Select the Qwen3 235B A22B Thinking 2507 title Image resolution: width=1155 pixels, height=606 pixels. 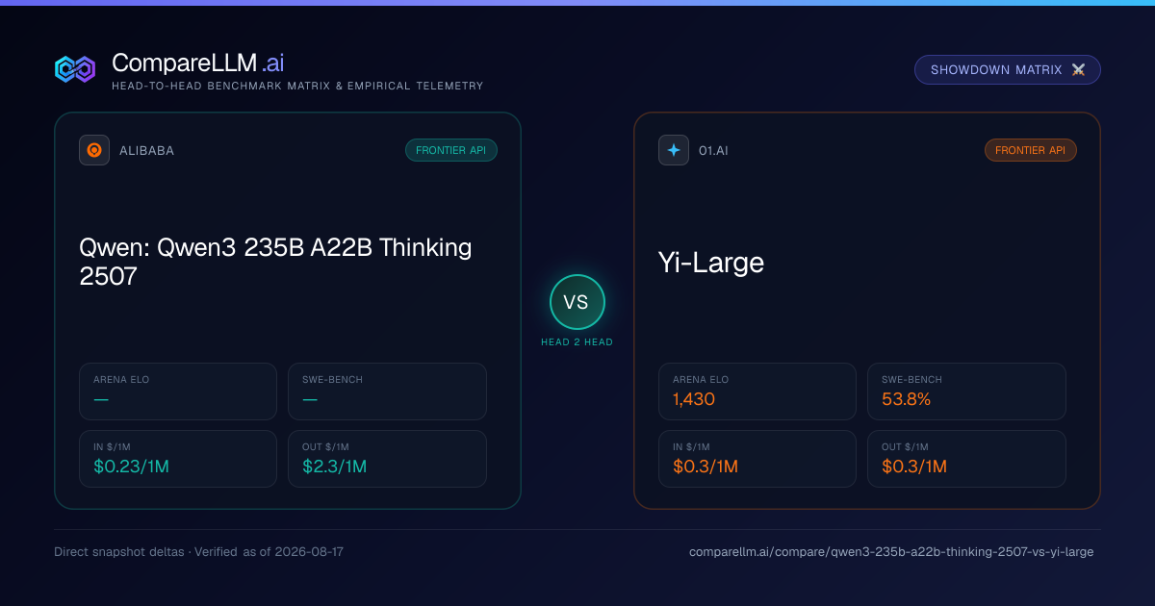pos(275,262)
